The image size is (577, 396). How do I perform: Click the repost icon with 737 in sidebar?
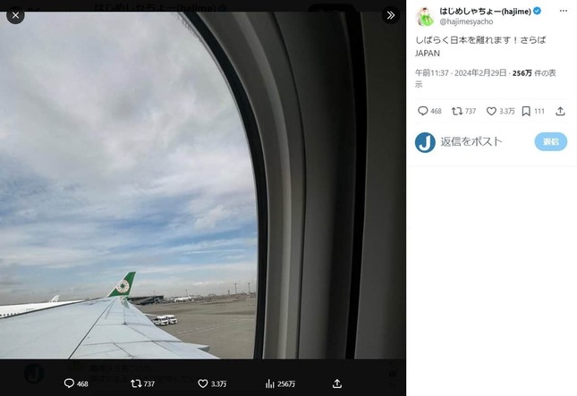457,111
